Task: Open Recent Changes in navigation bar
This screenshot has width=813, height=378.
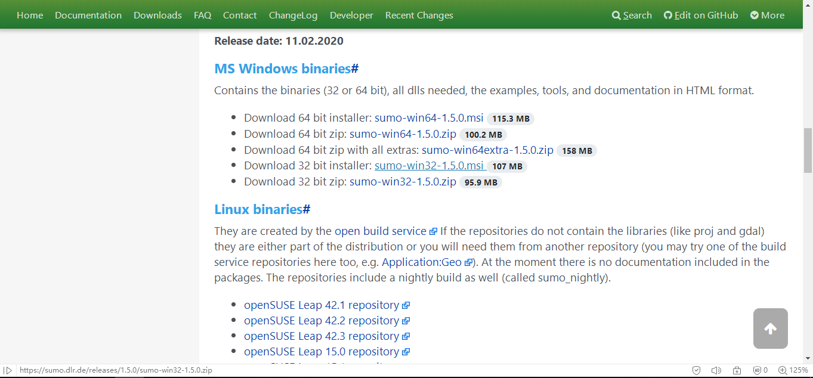Action: (419, 15)
